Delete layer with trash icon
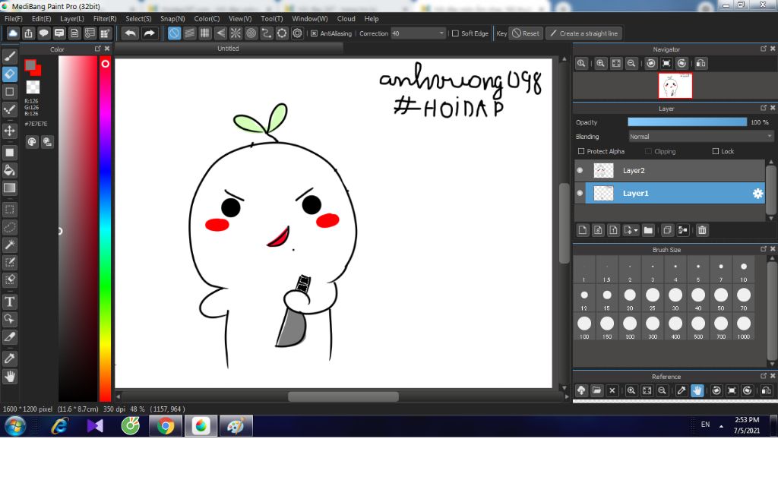The height and width of the screenshot is (502, 778). pyautogui.click(x=702, y=230)
